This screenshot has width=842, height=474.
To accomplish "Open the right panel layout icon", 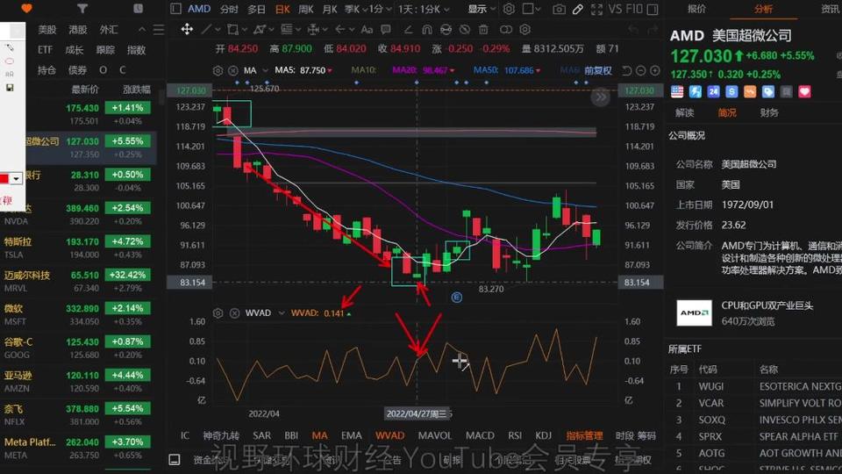I will tap(653, 9).
